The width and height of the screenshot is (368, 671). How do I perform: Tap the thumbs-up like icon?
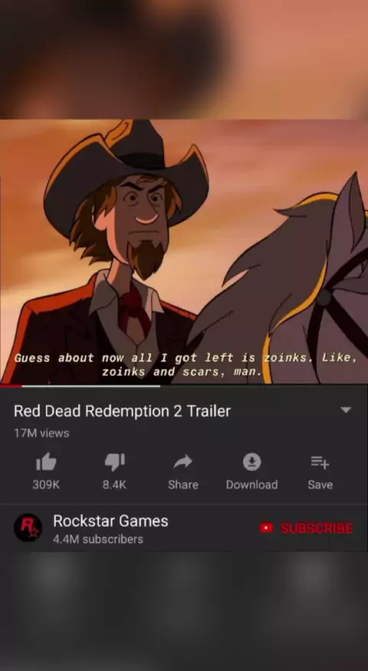coord(46,461)
